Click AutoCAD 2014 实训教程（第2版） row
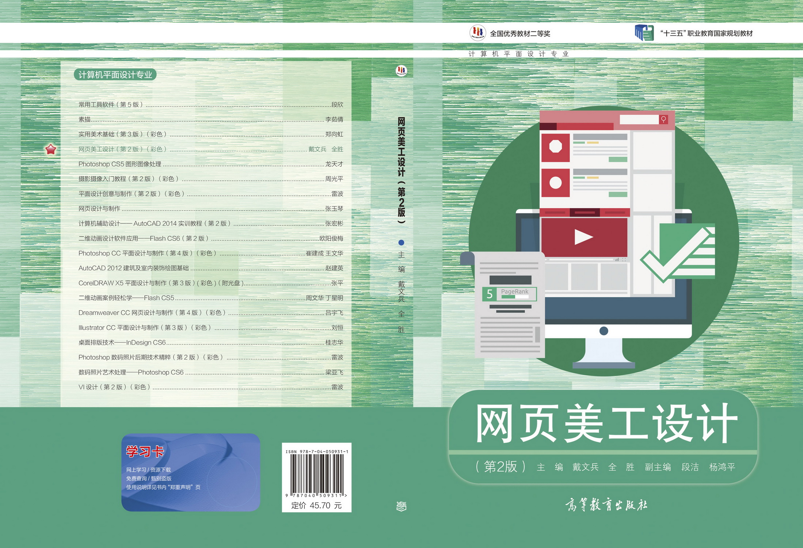 tap(211, 223)
